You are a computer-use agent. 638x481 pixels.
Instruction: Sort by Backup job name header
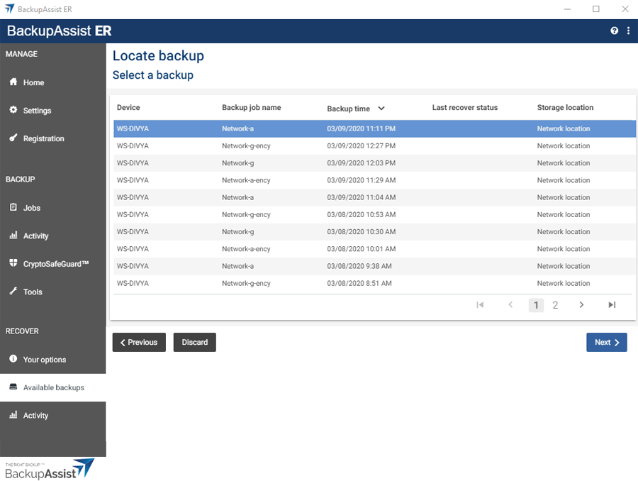252,108
